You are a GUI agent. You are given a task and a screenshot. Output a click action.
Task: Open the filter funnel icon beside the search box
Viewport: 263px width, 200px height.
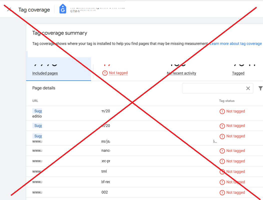click(260, 88)
